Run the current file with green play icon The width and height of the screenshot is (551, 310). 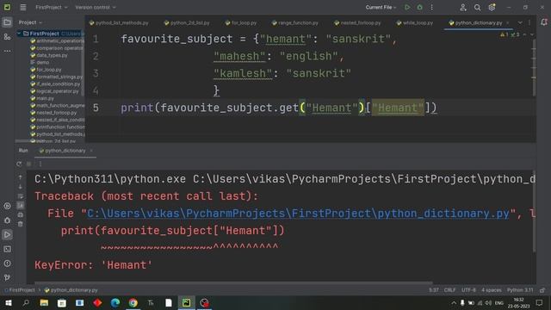[407, 7]
